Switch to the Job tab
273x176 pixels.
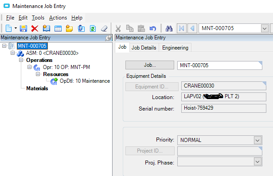[122, 47]
